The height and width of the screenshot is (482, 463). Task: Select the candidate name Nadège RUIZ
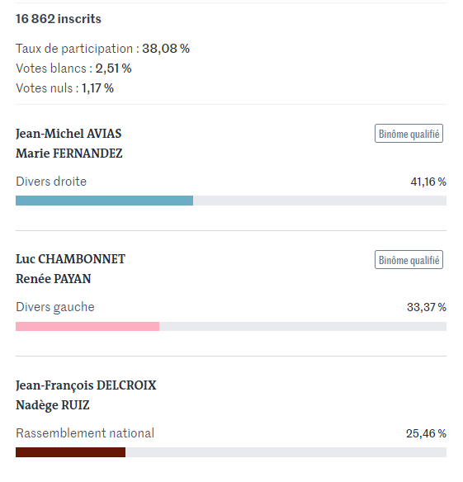click(53, 405)
